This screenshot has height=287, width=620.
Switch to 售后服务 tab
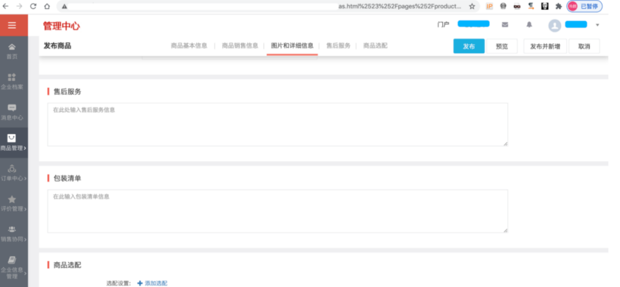click(x=338, y=46)
